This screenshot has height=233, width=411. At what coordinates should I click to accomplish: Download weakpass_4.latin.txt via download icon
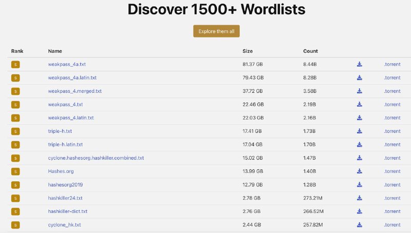point(359,118)
